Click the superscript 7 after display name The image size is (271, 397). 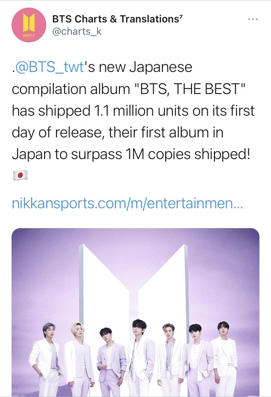[181, 17]
